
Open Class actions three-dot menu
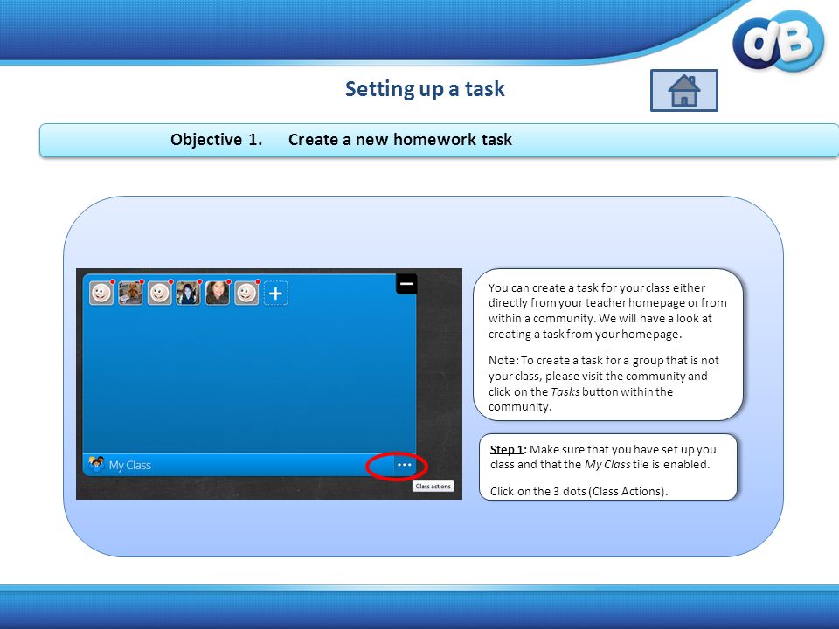coord(404,465)
